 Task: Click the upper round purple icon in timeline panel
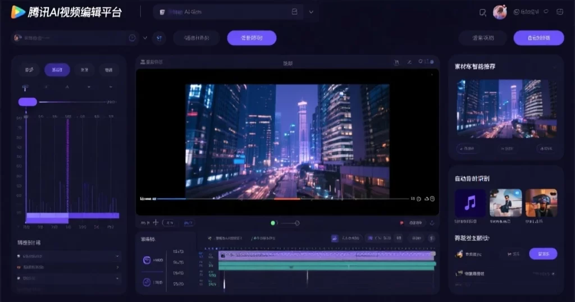(147, 260)
